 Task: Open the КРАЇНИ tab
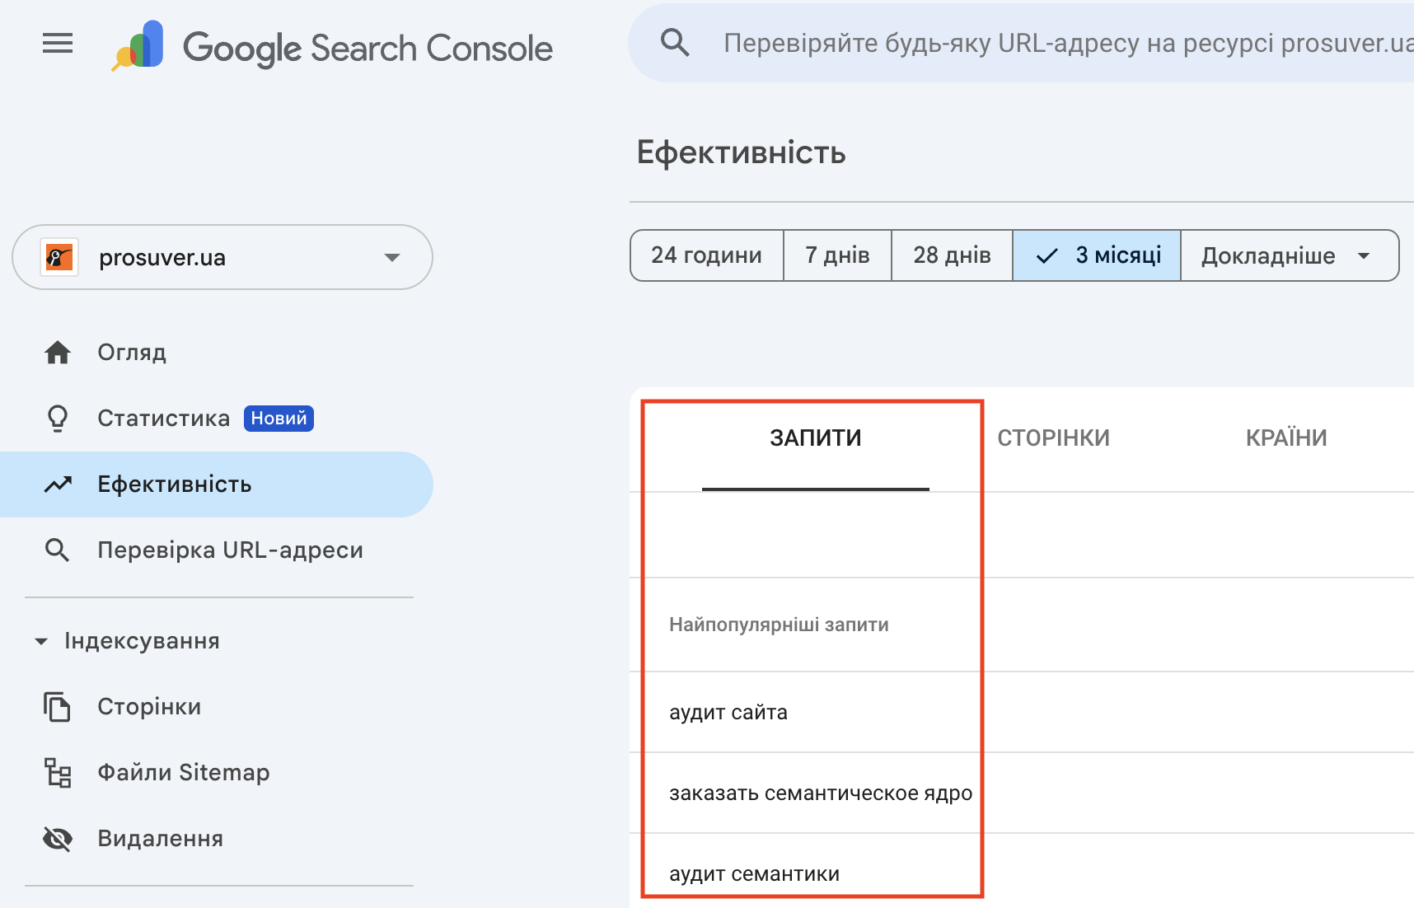pyautogui.click(x=1285, y=438)
